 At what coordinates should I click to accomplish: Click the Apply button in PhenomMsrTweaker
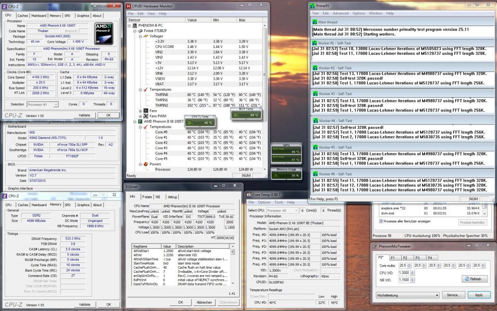(x=478, y=295)
